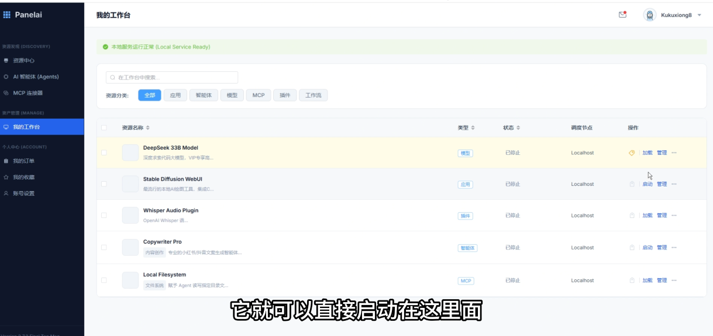Check the Stable Diffusion WebUI row checkbox
This screenshot has height=336, width=713.
tap(104, 184)
